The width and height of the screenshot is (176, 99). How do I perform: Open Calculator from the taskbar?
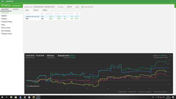click(x=29, y=97)
